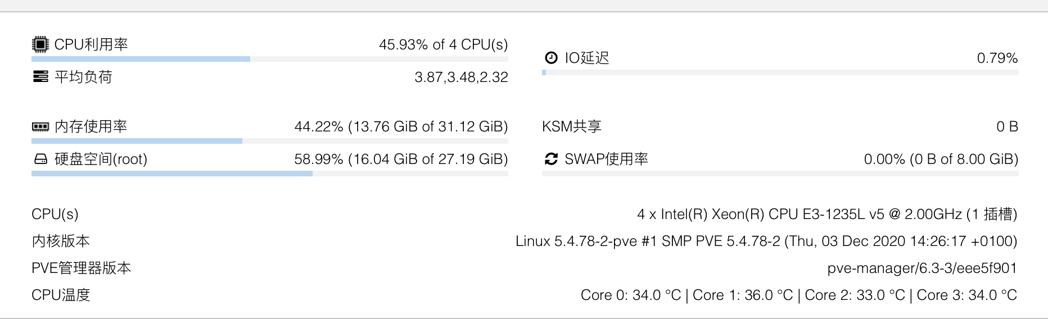Click the memory usage RAM icon

coord(40,127)
